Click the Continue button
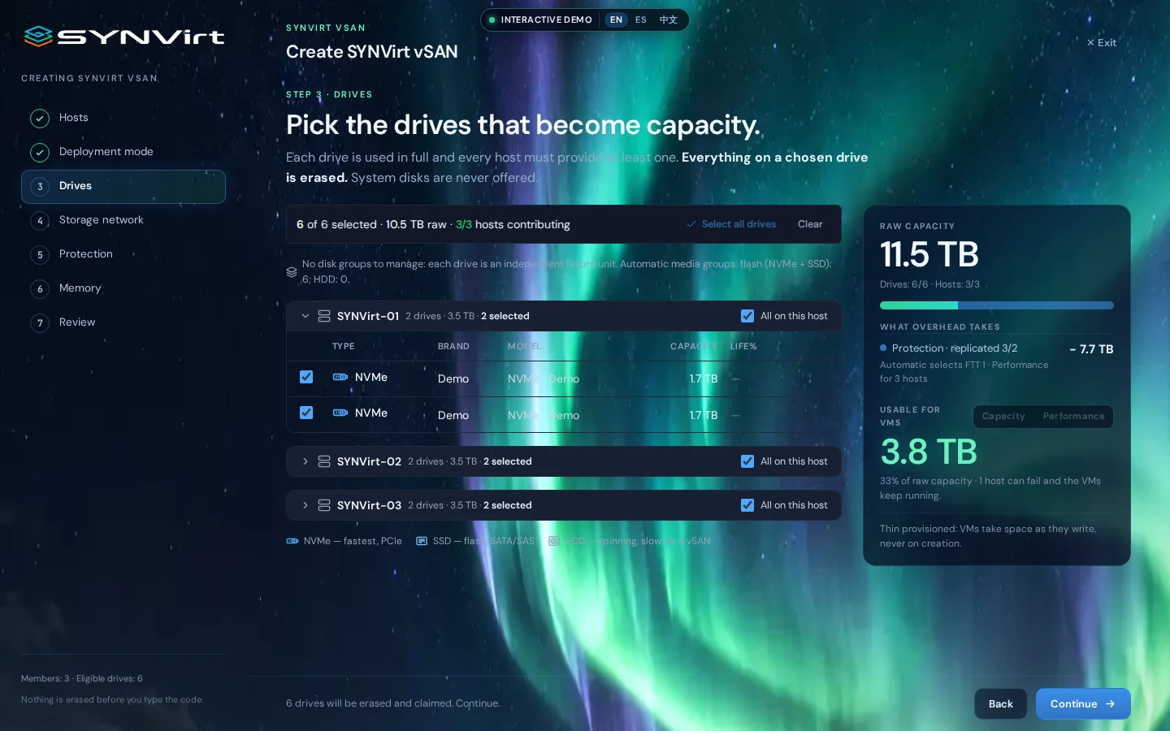This screenshot has width=1170, height=731. pyautogui.click(x=1083, y=704)
